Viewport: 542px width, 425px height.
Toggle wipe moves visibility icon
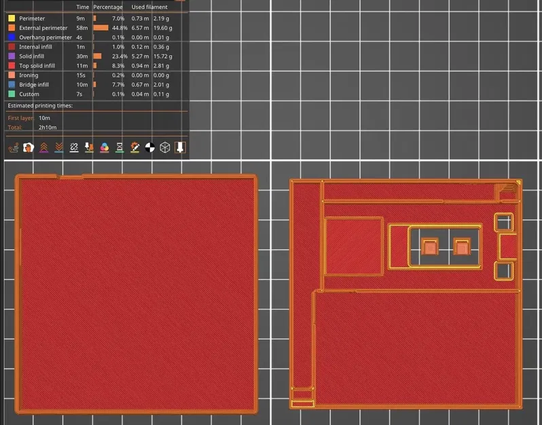(x=29, y=148)
